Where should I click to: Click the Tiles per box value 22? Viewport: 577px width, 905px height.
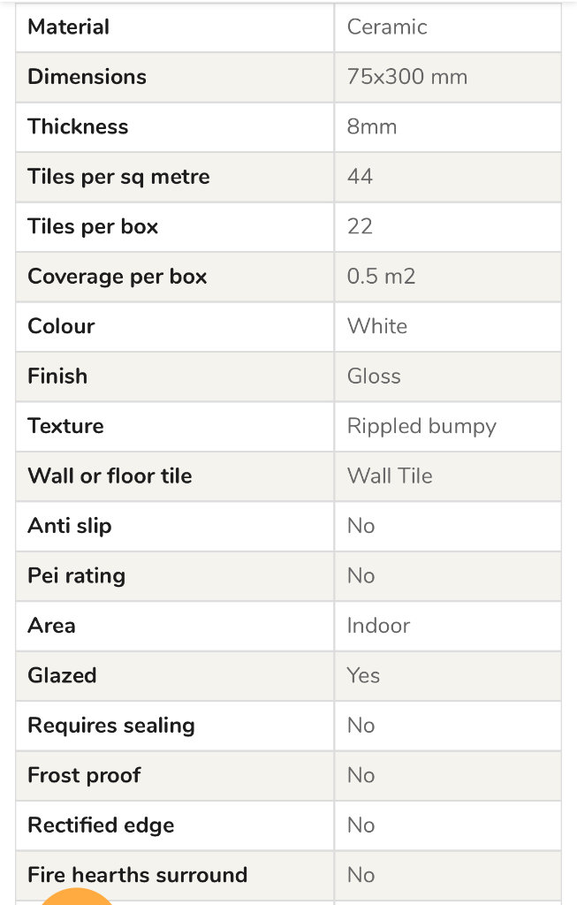tap(360, 226)
